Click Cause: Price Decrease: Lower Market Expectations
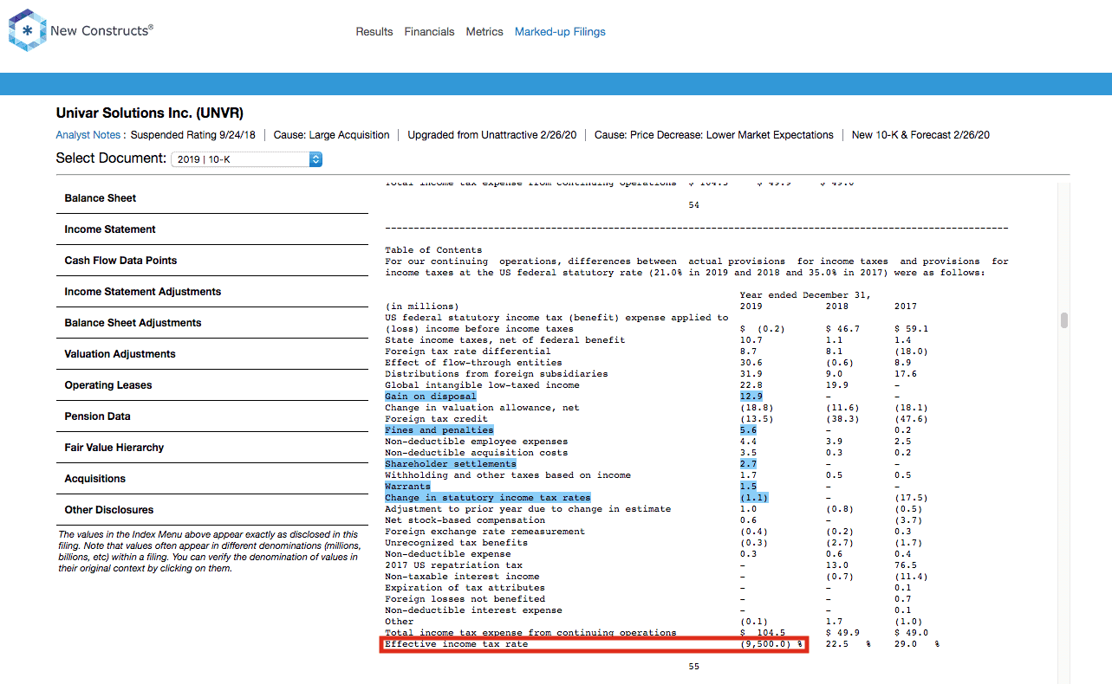This screenshot has height=684, width=1112. (714, 135)
